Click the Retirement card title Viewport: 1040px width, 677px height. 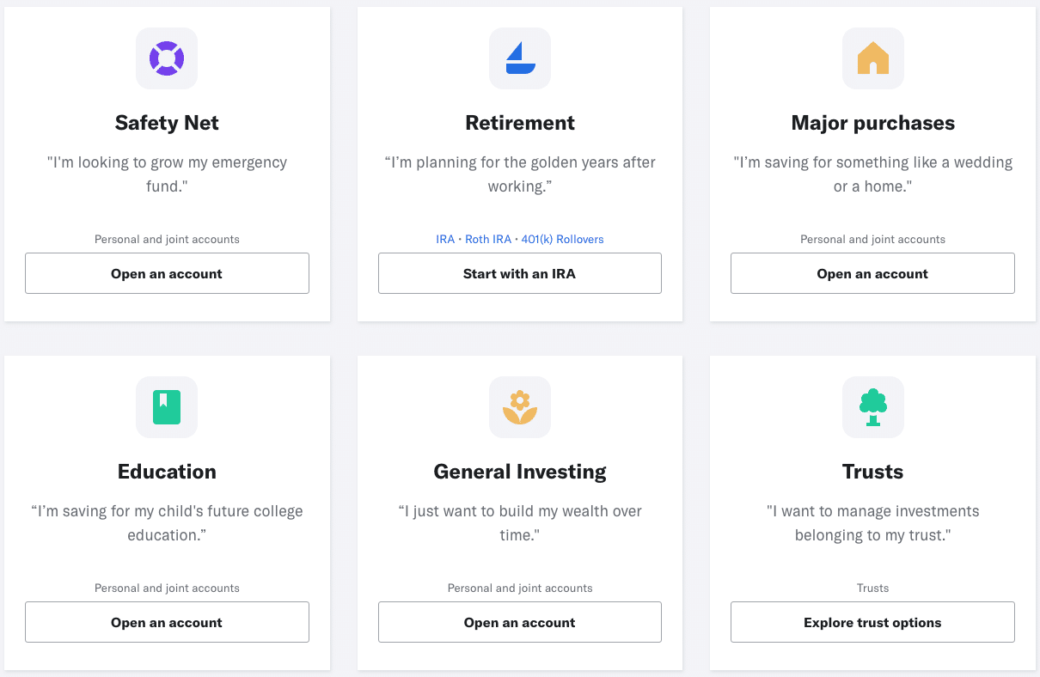point(520,123)
